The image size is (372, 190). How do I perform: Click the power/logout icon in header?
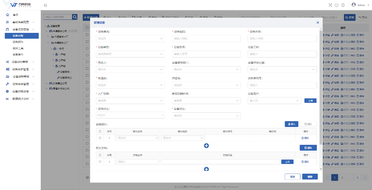click(336, 5)
